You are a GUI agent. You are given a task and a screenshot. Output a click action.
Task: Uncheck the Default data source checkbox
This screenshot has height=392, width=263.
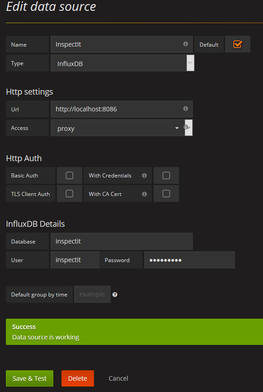click(237, 44)
